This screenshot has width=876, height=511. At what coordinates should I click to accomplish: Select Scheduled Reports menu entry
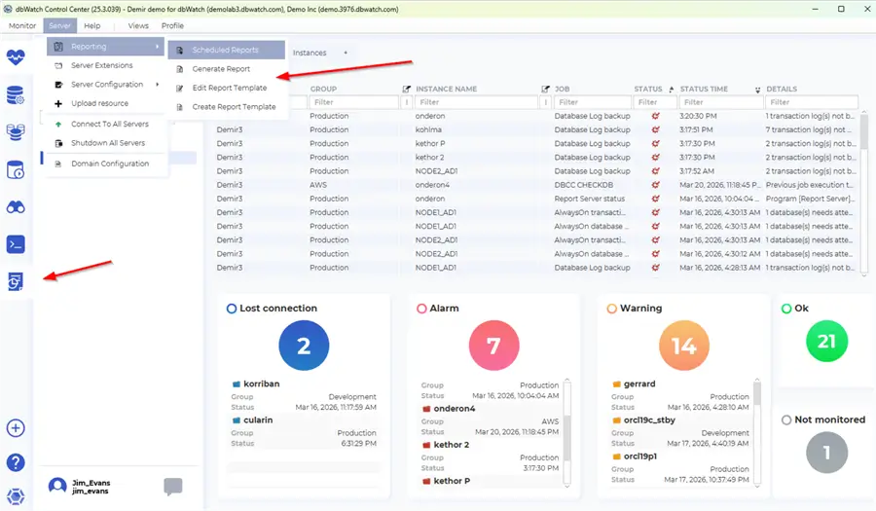tap(226, 50)
